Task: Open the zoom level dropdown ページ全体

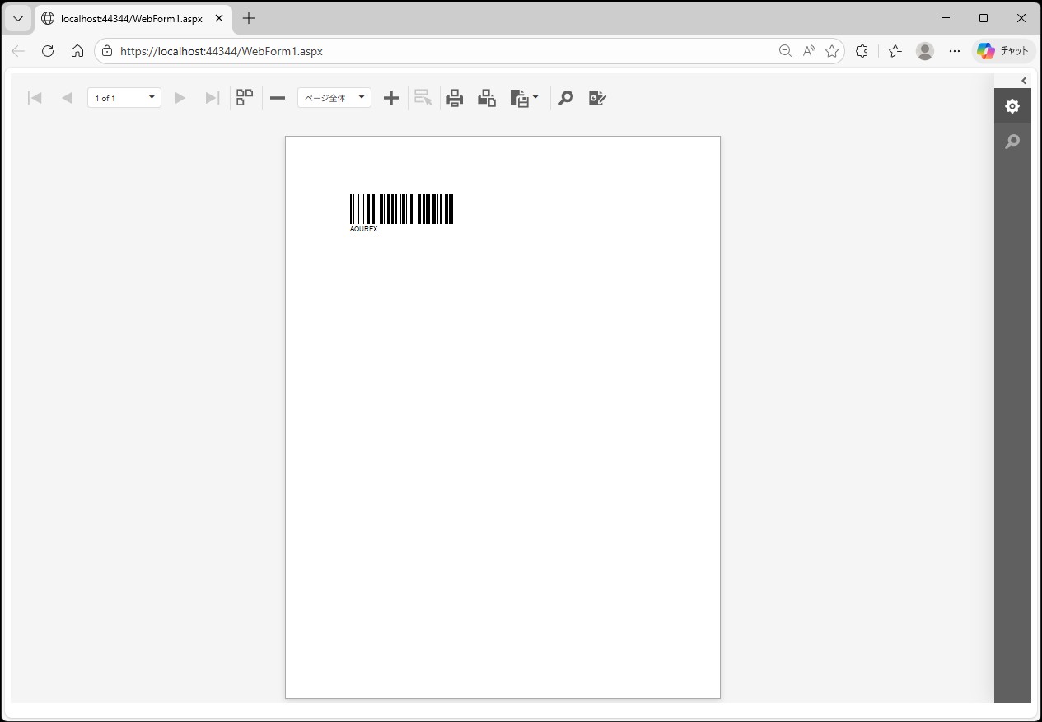Action: pos(334,98)
